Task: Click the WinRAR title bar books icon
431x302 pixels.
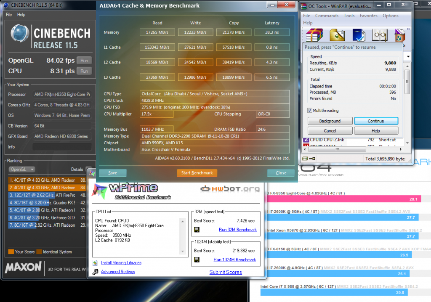Action: [303, 6]
